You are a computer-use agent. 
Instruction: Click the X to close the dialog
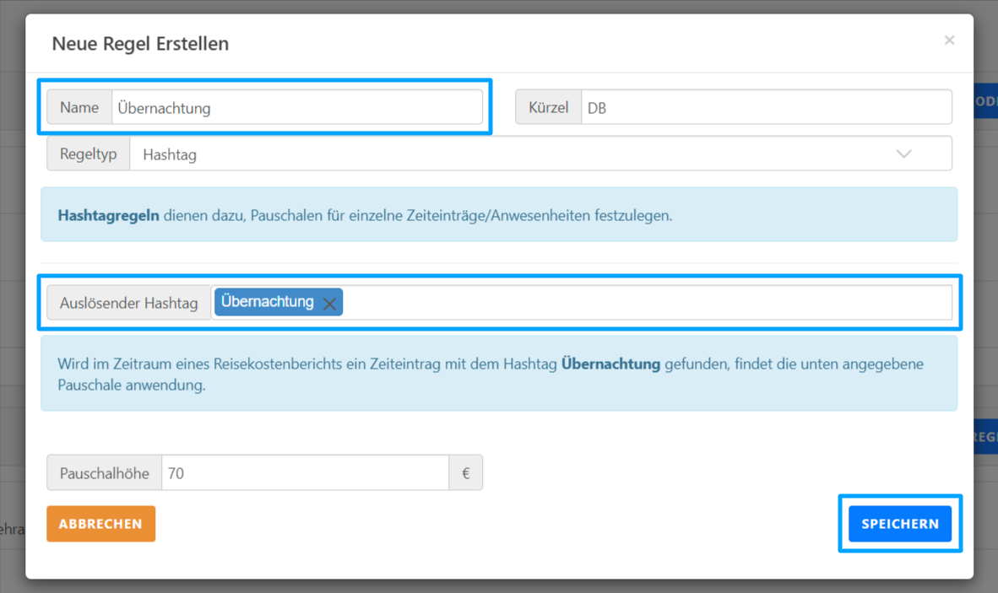[949, 40]
